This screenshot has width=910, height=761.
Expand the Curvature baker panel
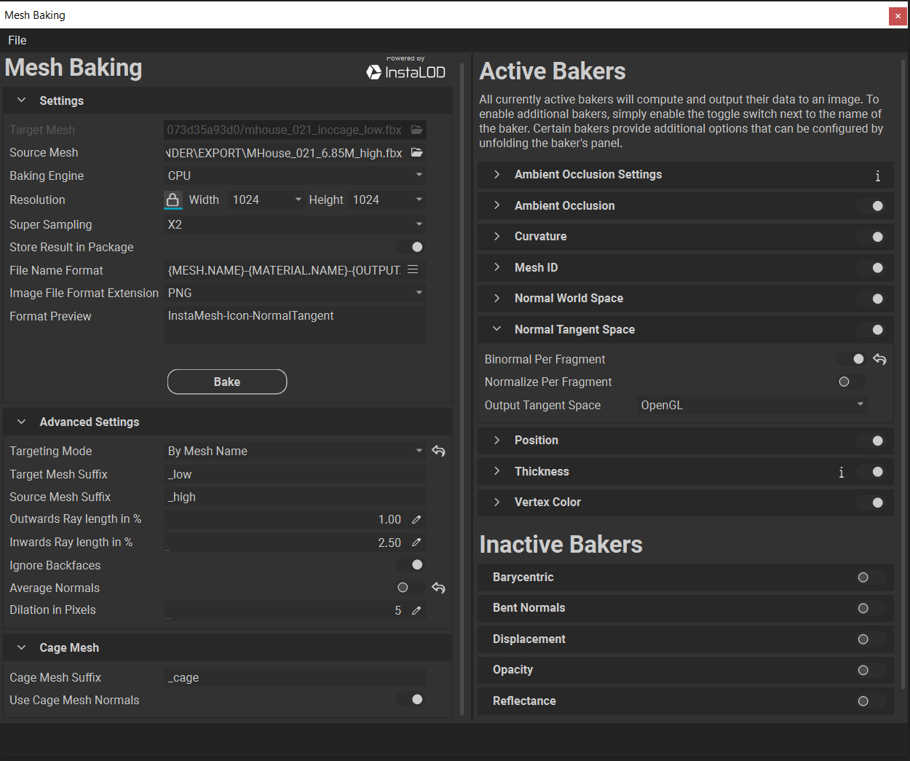(497, 237)
